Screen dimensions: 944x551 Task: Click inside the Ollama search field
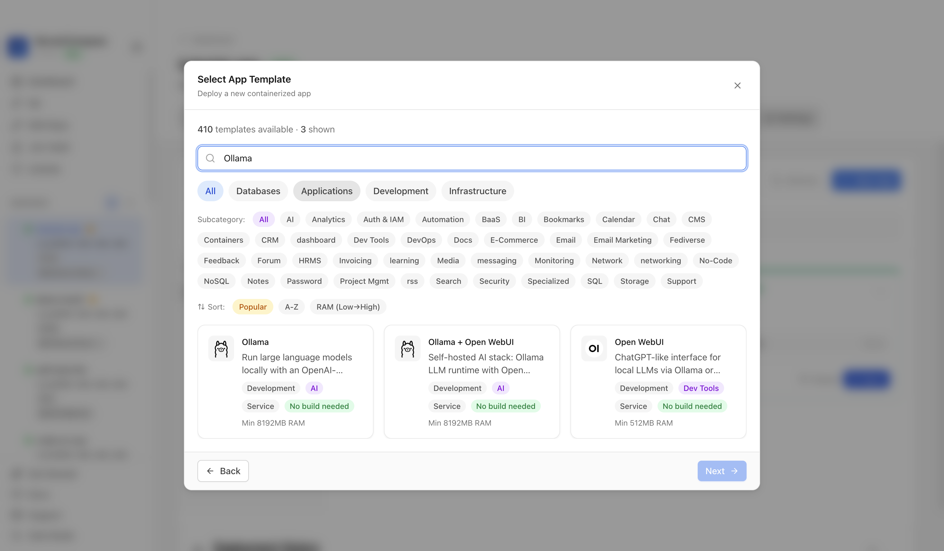tap(472, 158)
